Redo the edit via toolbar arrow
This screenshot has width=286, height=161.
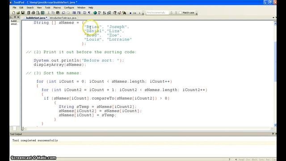[68, 13]
